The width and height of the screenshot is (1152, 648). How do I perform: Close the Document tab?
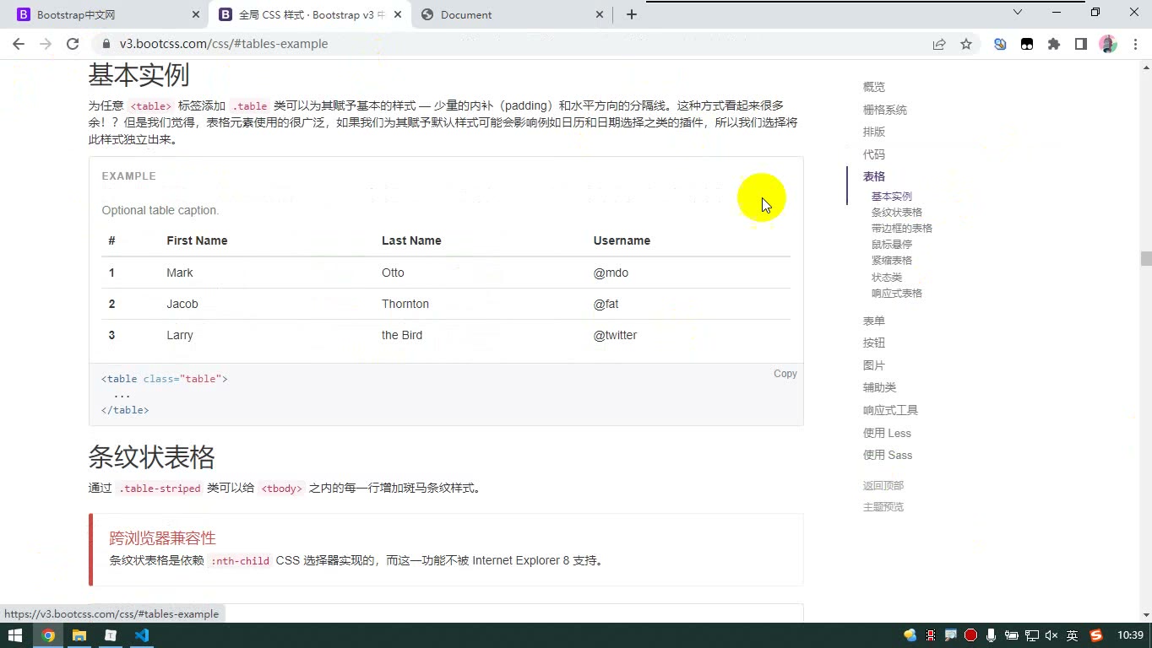click(600, 14)
